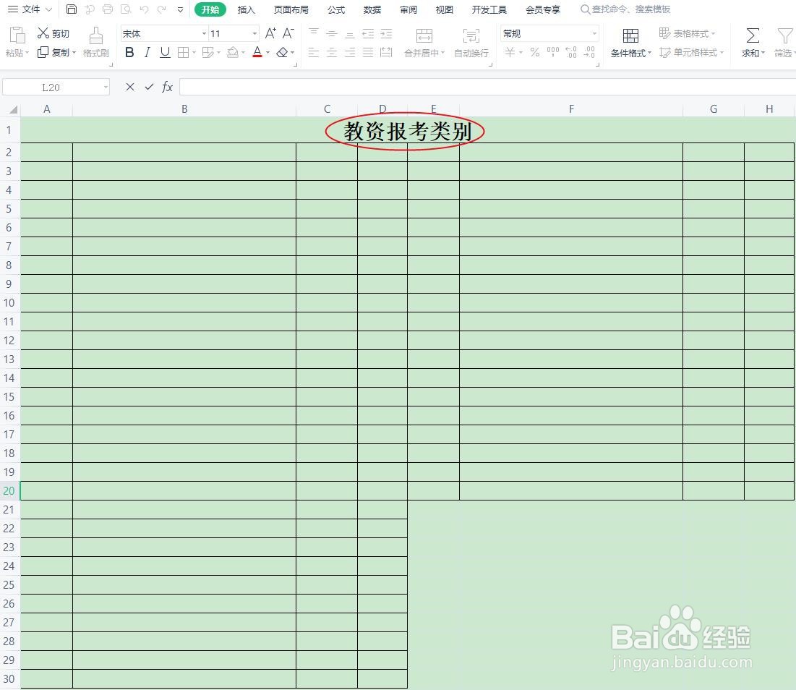The width and height of the screenshot is (796, 690).
Task: Apply underline formatting
Action: point(164,52)
